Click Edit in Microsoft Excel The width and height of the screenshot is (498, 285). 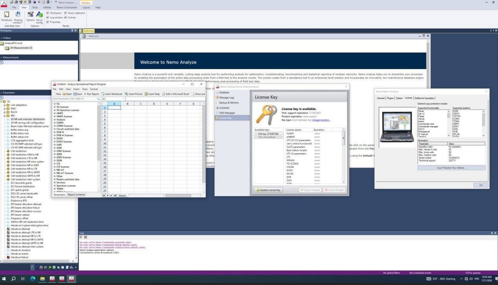pyautogui.click(x=176, y=94)
